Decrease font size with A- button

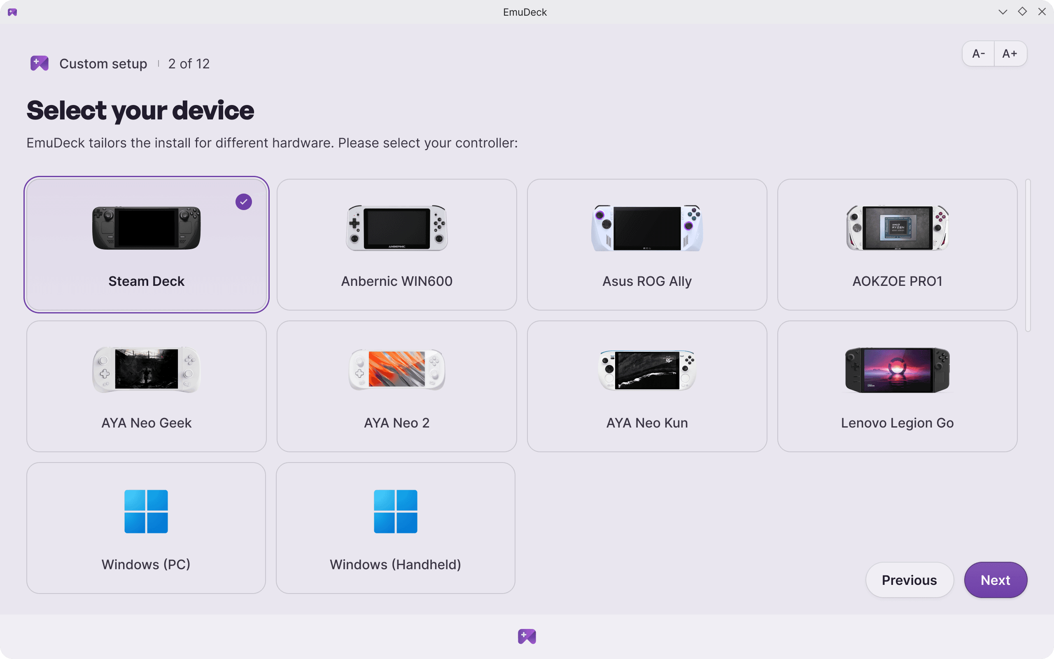point(978,54)
